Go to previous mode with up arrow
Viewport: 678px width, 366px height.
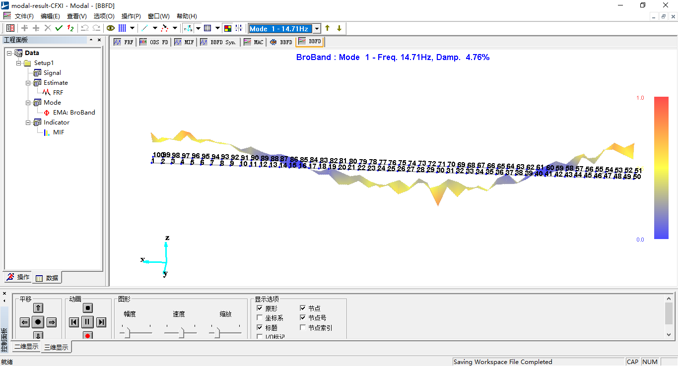click(x=328, y=28)
